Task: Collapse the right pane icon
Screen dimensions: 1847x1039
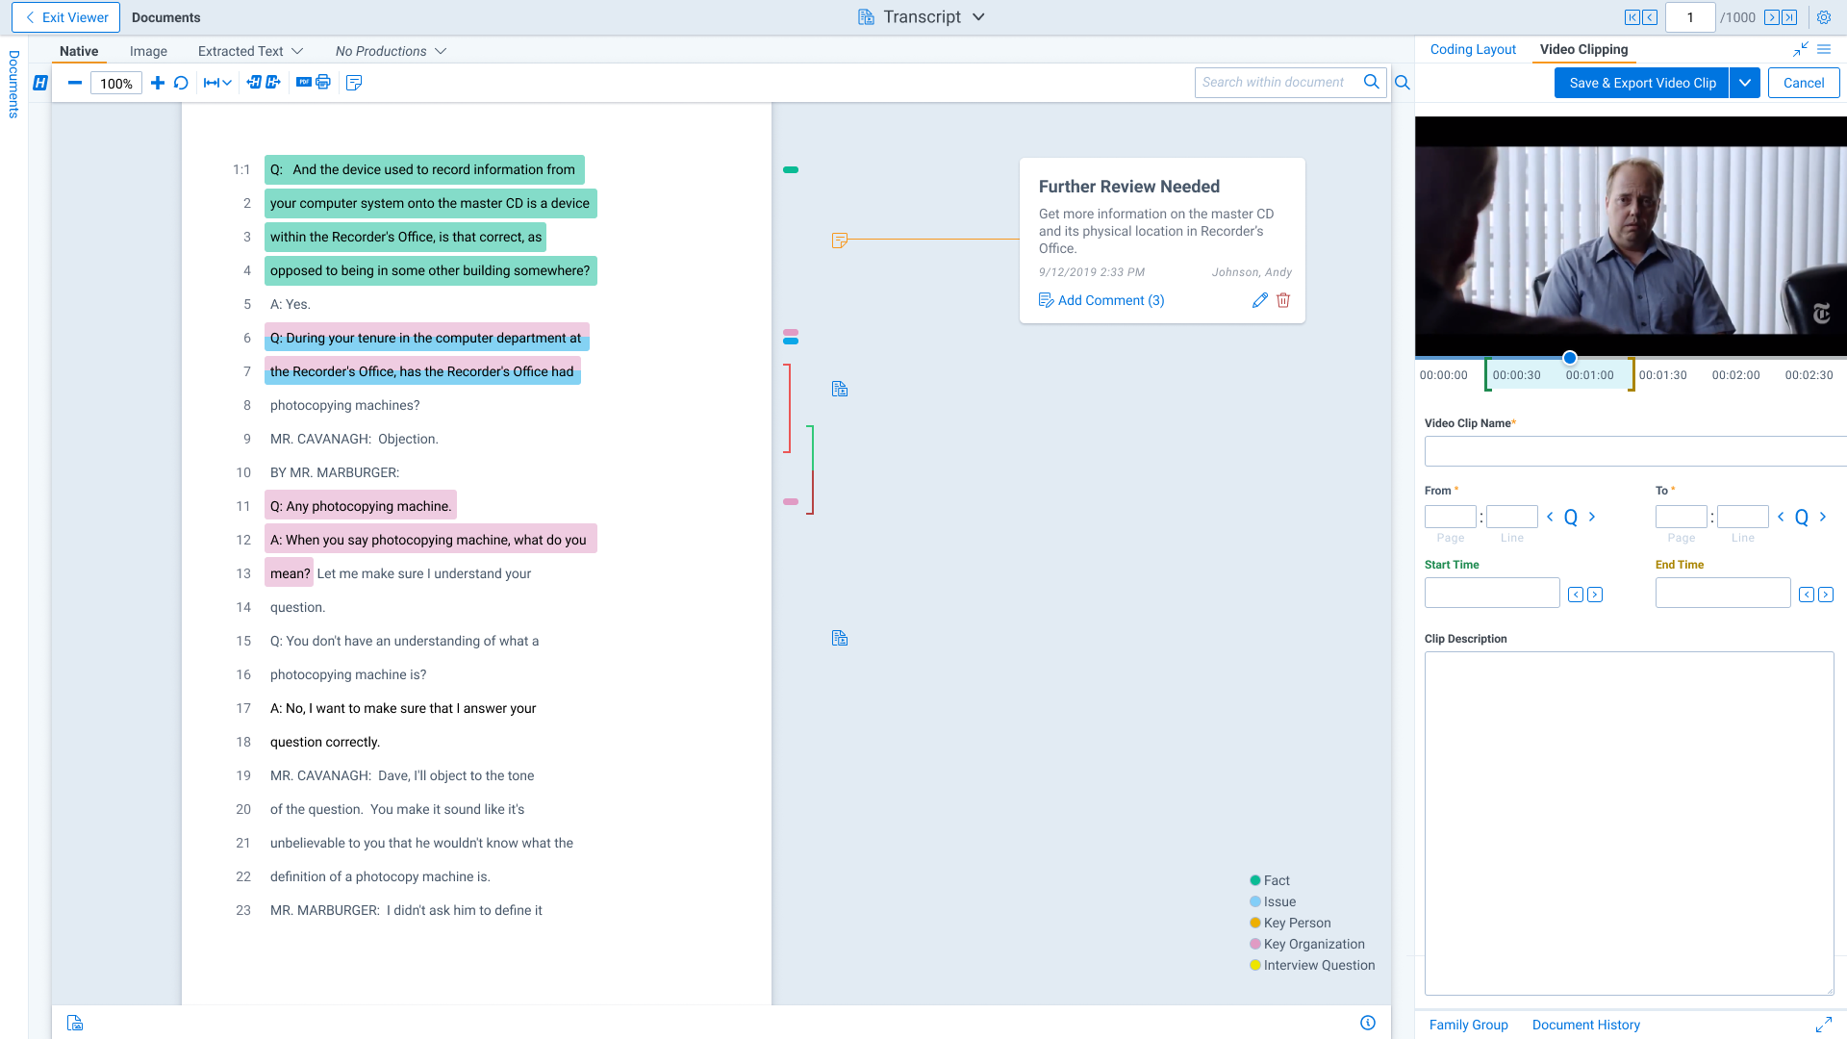Action: (1801, 49)
